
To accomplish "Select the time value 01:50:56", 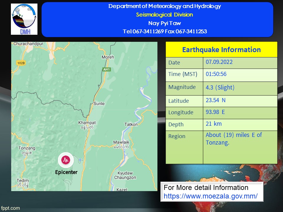I will 216,74.
